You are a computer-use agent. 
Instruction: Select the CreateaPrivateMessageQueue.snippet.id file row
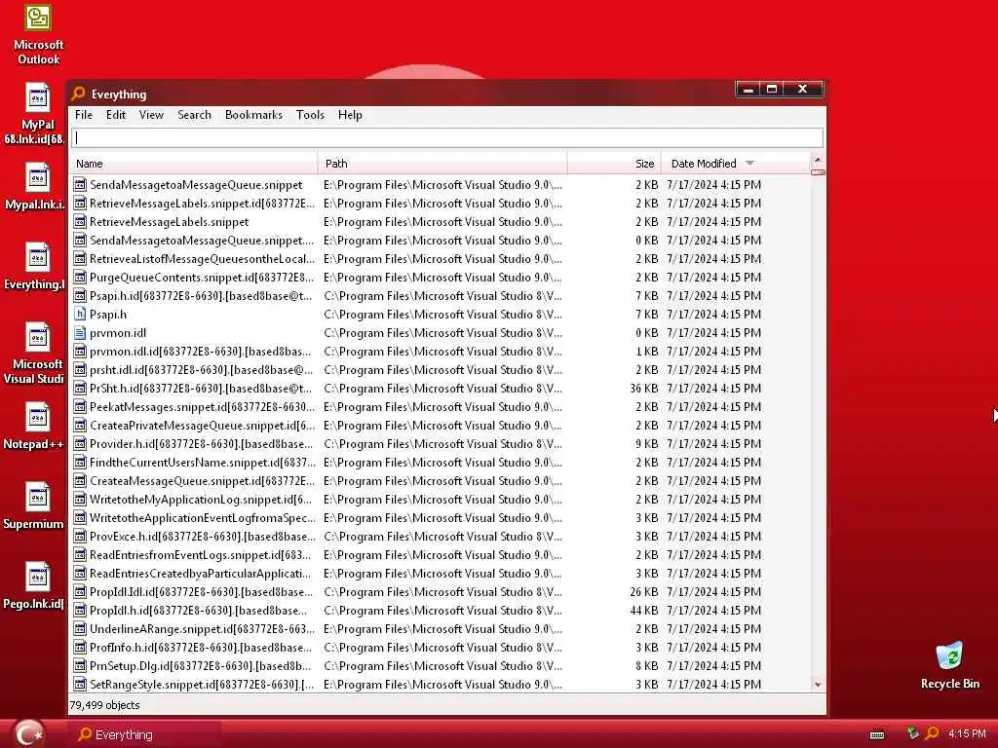(441, 426)
